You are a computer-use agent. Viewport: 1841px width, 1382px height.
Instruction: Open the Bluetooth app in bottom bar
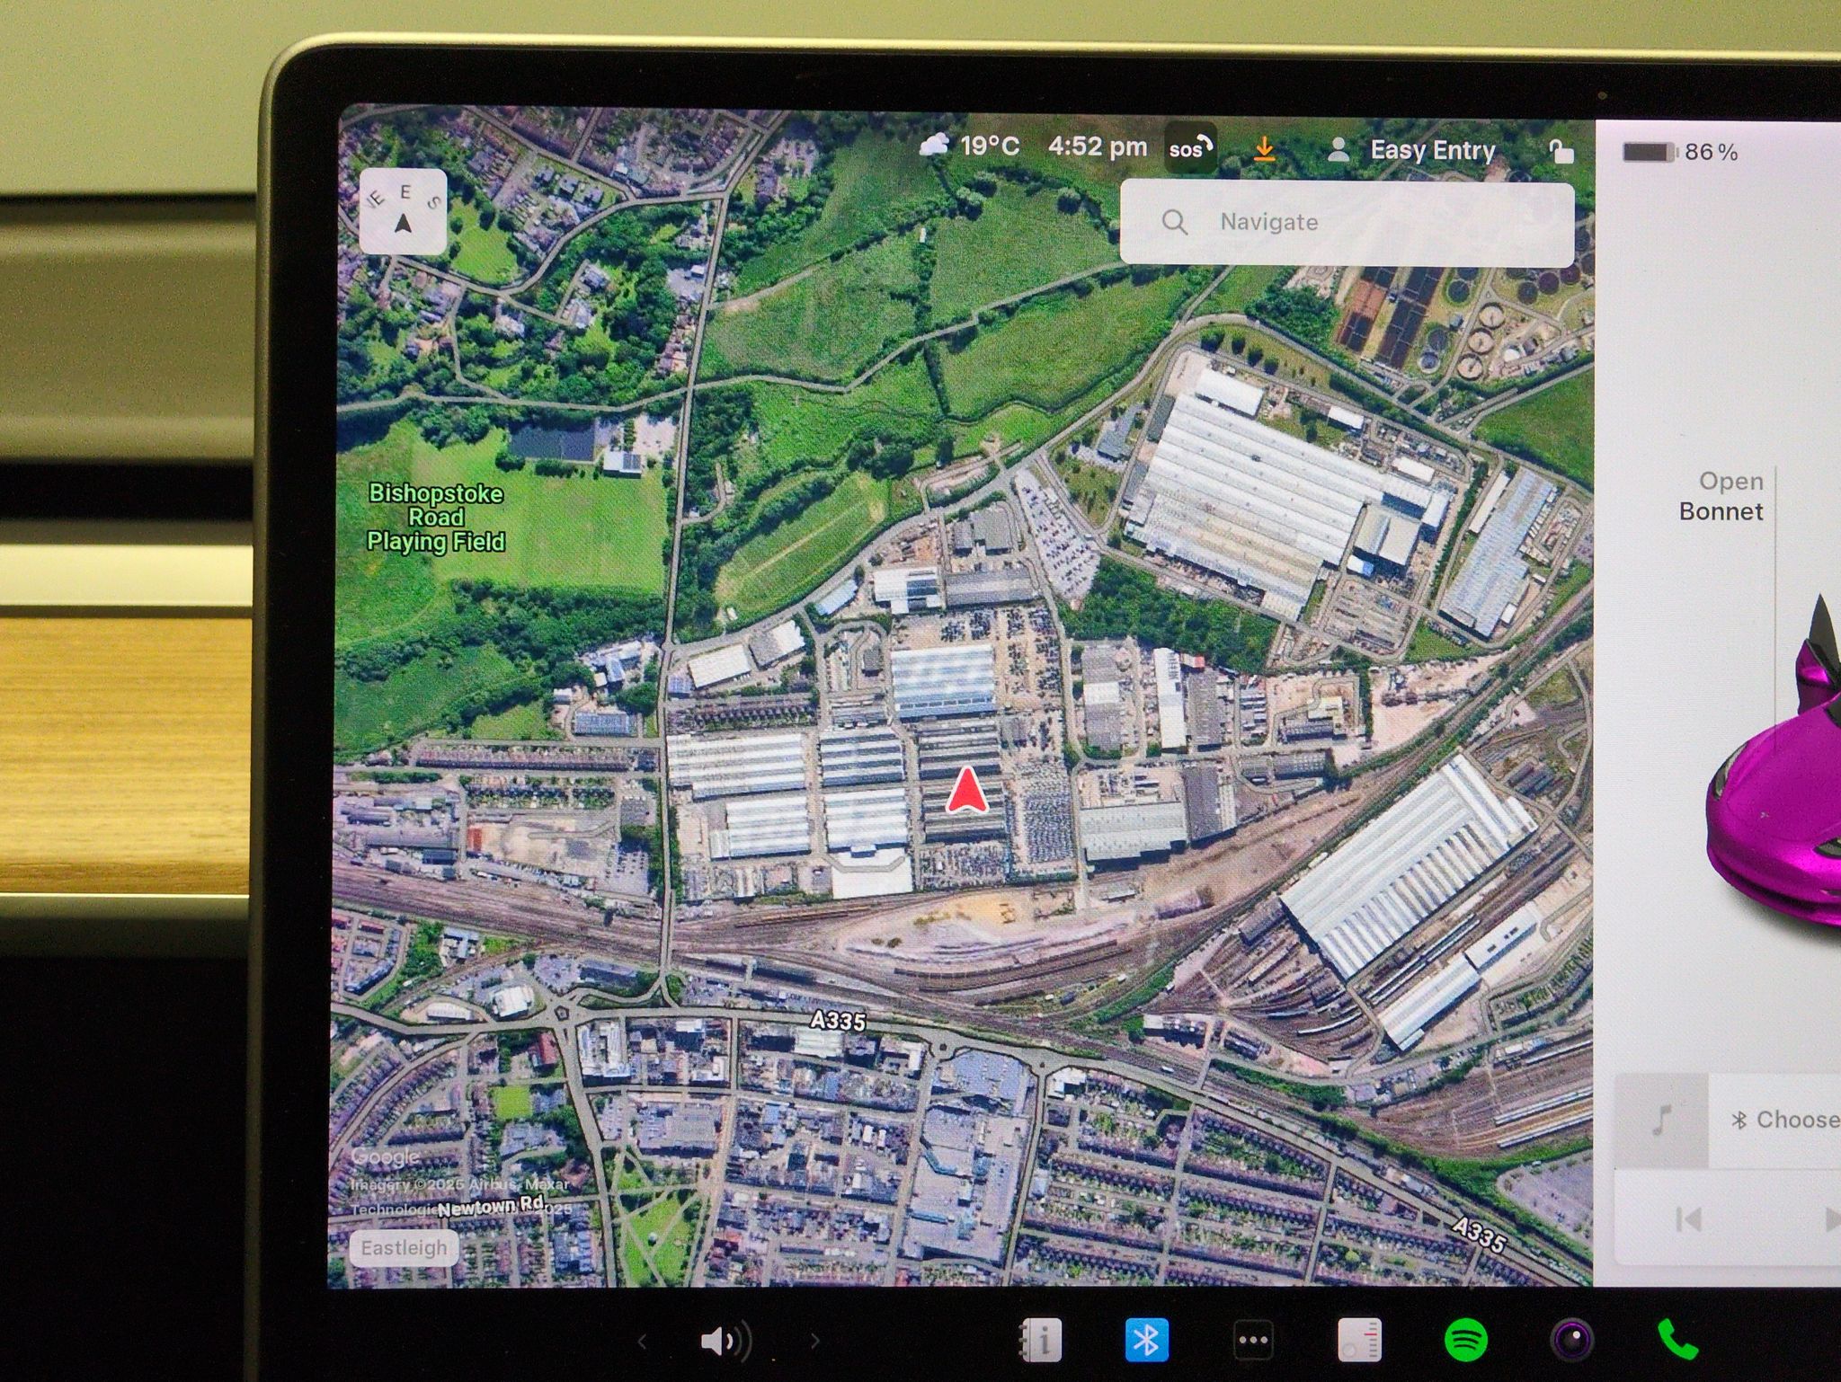[x=1146, y=1340]
